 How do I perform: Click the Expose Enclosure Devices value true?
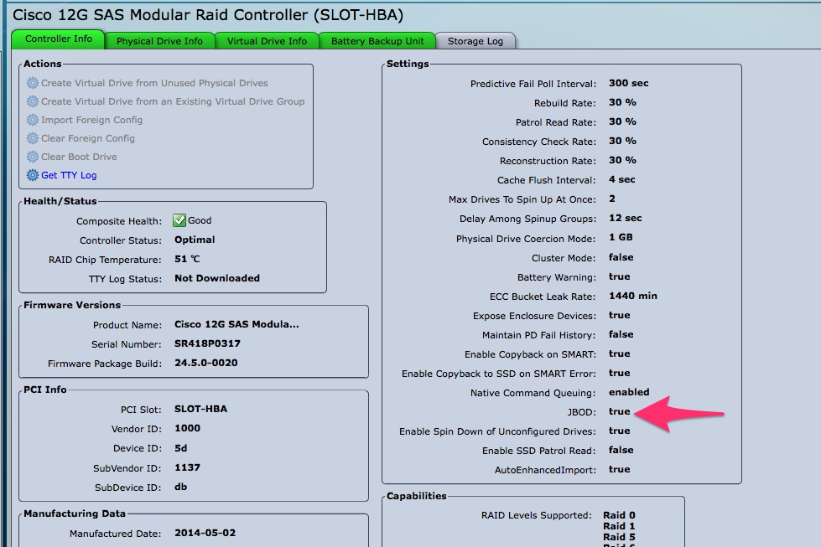point(620,315)
